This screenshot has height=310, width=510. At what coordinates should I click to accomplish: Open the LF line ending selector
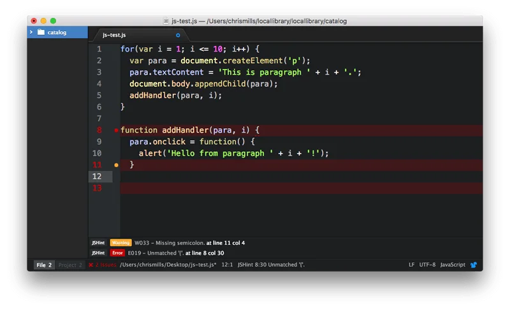coord(411,265)
